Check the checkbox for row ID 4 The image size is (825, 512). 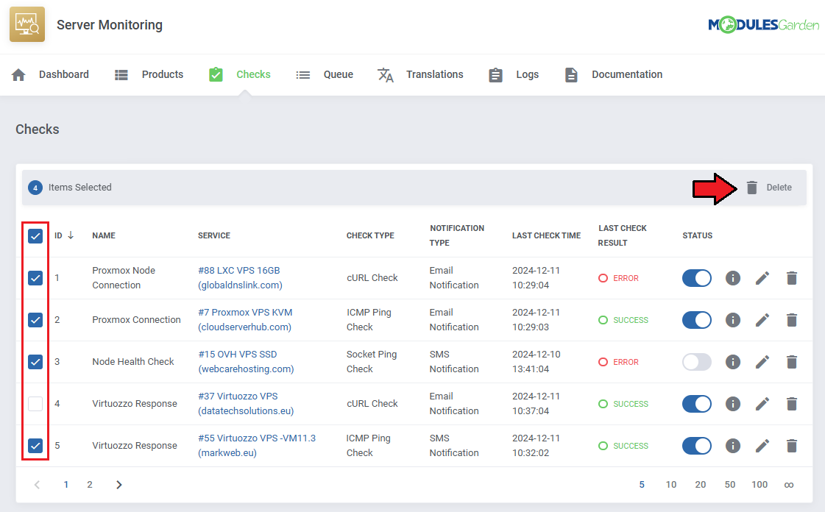point(35,404)
